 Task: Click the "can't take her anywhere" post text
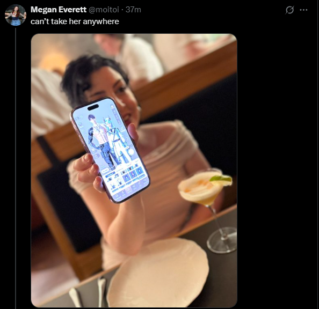point(75,21)
